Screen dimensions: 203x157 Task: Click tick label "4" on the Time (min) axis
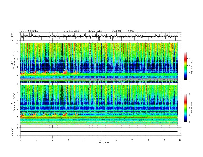[84, 140]
